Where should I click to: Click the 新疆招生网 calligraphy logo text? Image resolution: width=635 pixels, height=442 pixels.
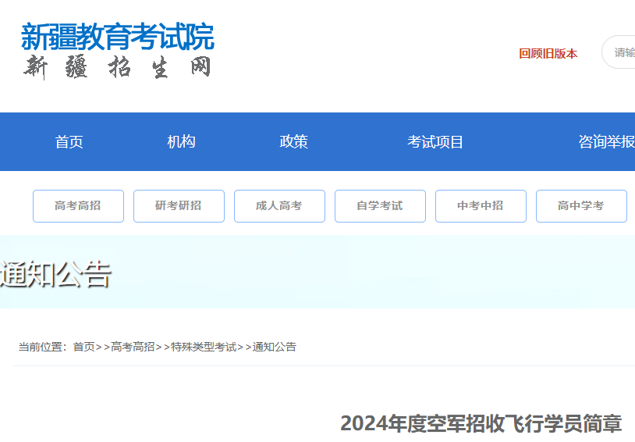click(x=117, y=67)
